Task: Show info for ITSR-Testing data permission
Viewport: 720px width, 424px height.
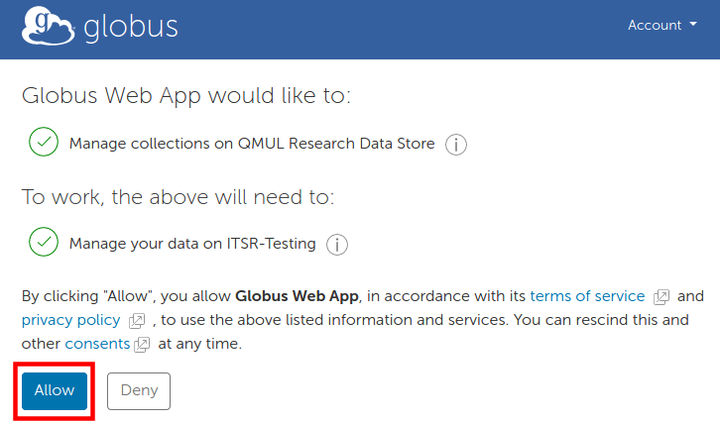Action: (336, 244)
